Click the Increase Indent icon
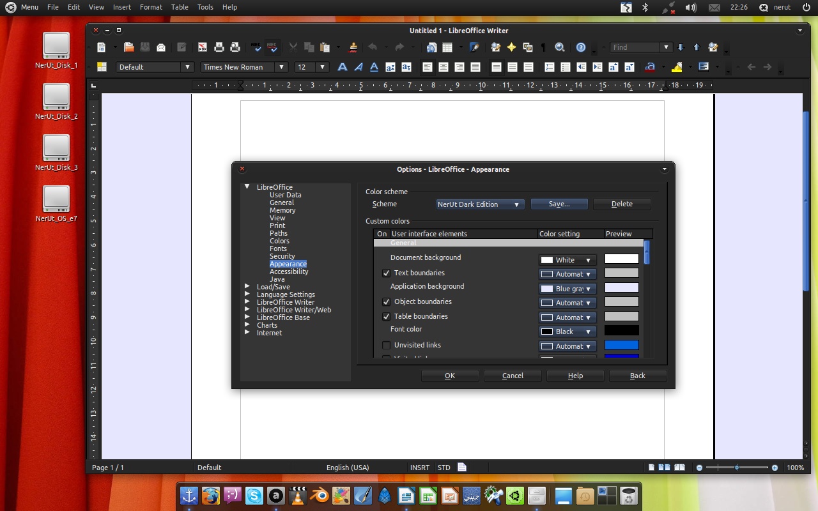Viewport: 818px width, 511px height. pos(598,67)
